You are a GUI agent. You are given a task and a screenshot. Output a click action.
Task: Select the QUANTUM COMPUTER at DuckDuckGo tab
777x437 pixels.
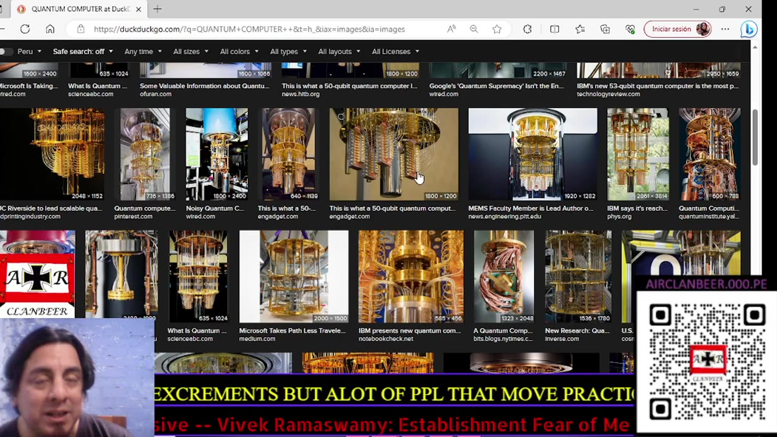(80, 9)
